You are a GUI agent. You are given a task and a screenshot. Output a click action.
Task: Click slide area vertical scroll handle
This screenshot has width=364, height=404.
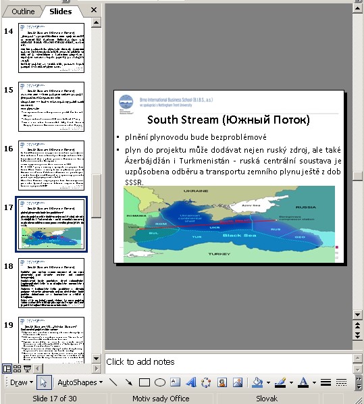(x=357, y=176)
